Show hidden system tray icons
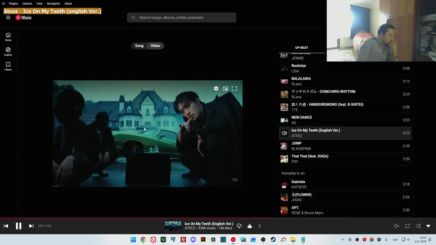 [x=343, y=240]
